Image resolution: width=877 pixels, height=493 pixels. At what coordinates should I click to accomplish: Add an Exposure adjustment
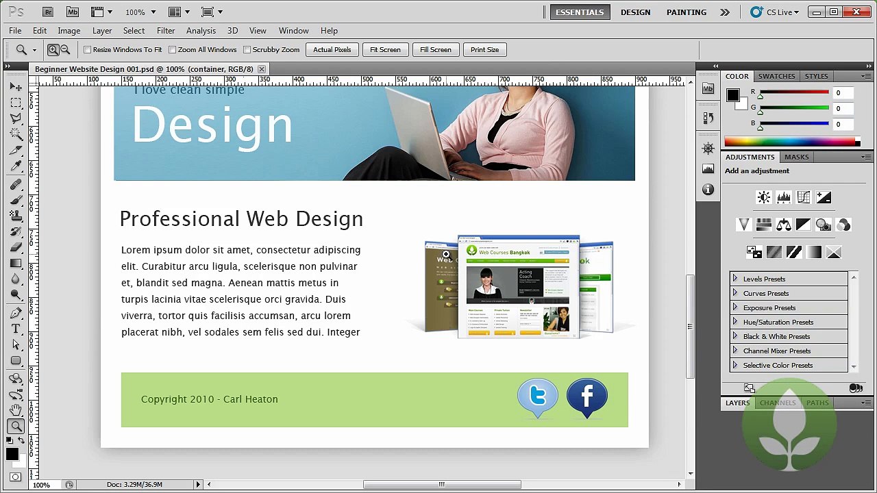click(824, 198)
